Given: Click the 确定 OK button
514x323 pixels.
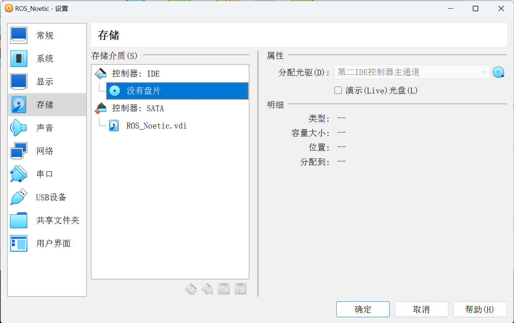Looking at the screenshot, I should 363,309.
